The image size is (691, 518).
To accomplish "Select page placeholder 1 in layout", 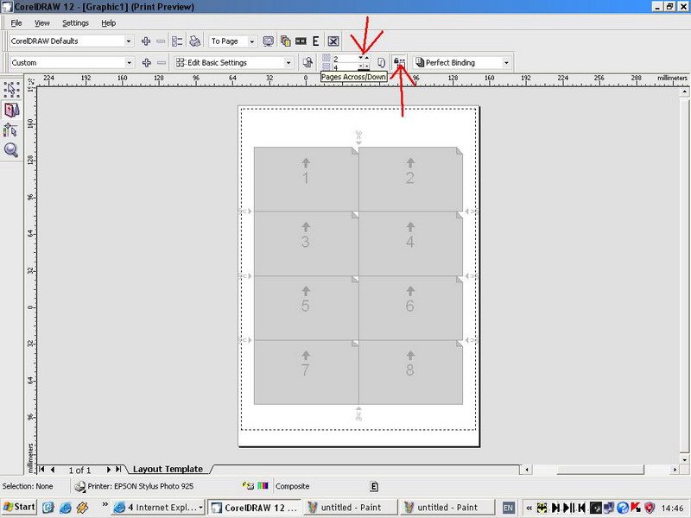I will [306, 179].
